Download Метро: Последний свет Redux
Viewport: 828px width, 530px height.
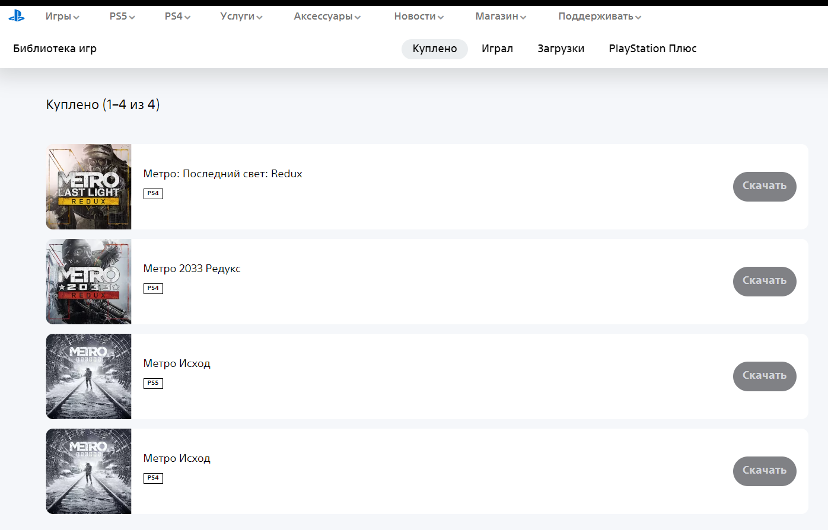[764, 186]
